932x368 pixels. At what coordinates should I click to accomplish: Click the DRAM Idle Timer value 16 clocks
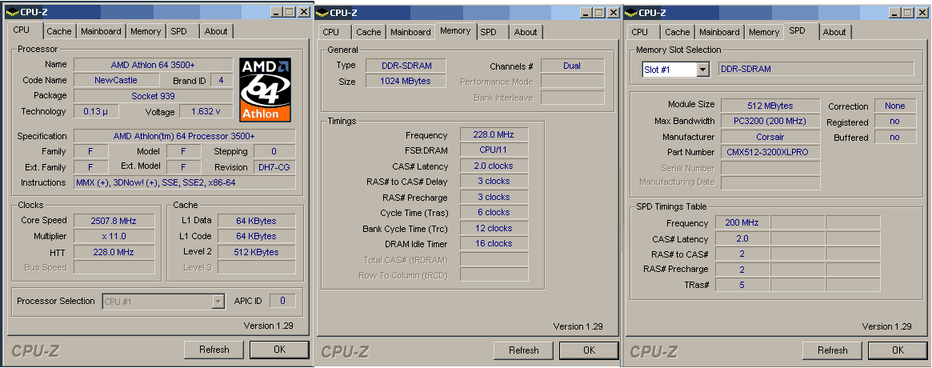494,244
